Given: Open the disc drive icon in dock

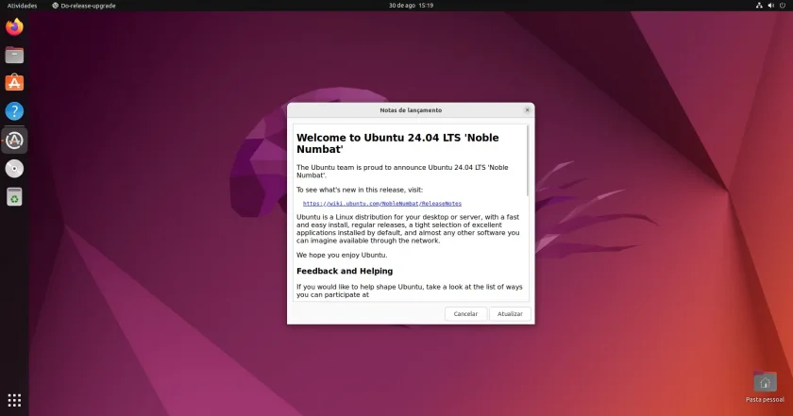Looking at the screenshot, I should (14, 169).
